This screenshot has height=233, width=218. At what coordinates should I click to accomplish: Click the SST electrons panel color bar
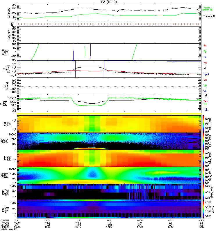pos(203,158)
